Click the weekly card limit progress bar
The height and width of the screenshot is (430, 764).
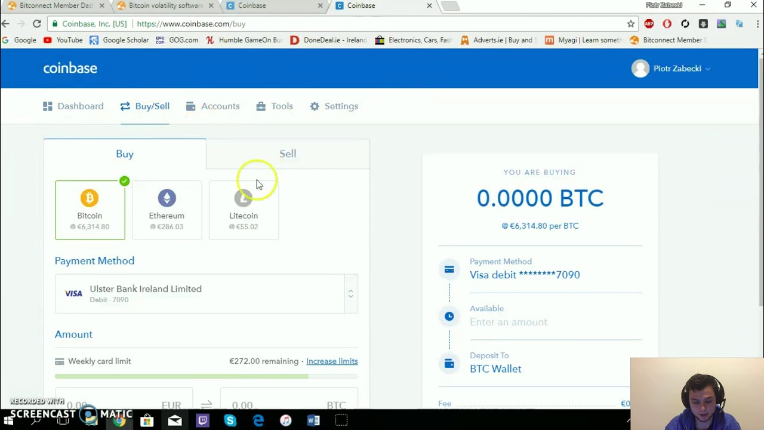coord(206,376)
